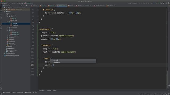Expand the Stats folder
170x95 pixels.
[x=8, y=29]
